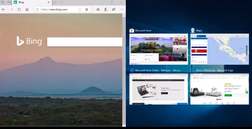Click the Bing search input box
Image resolution: width=252 pixels, height=129 pixels.
tap(85, 42)
